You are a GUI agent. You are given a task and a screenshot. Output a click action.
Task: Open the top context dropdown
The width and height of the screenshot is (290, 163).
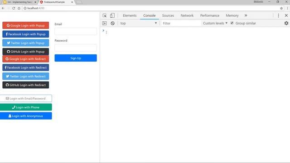tap(139, 23)
